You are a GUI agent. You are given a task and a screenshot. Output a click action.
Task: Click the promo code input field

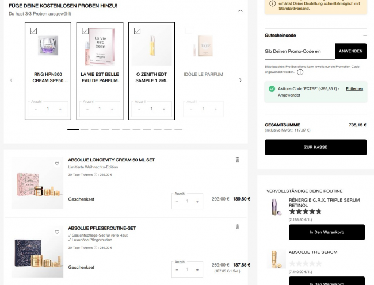tap(299, 51)
